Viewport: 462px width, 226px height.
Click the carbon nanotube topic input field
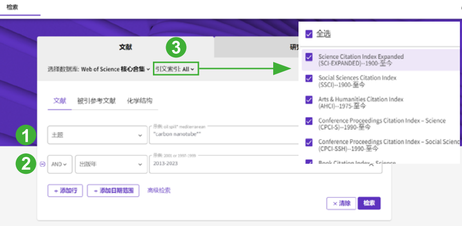224,135
